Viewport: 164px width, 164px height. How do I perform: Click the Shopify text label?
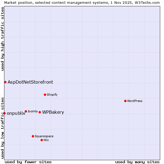point(52,95)
